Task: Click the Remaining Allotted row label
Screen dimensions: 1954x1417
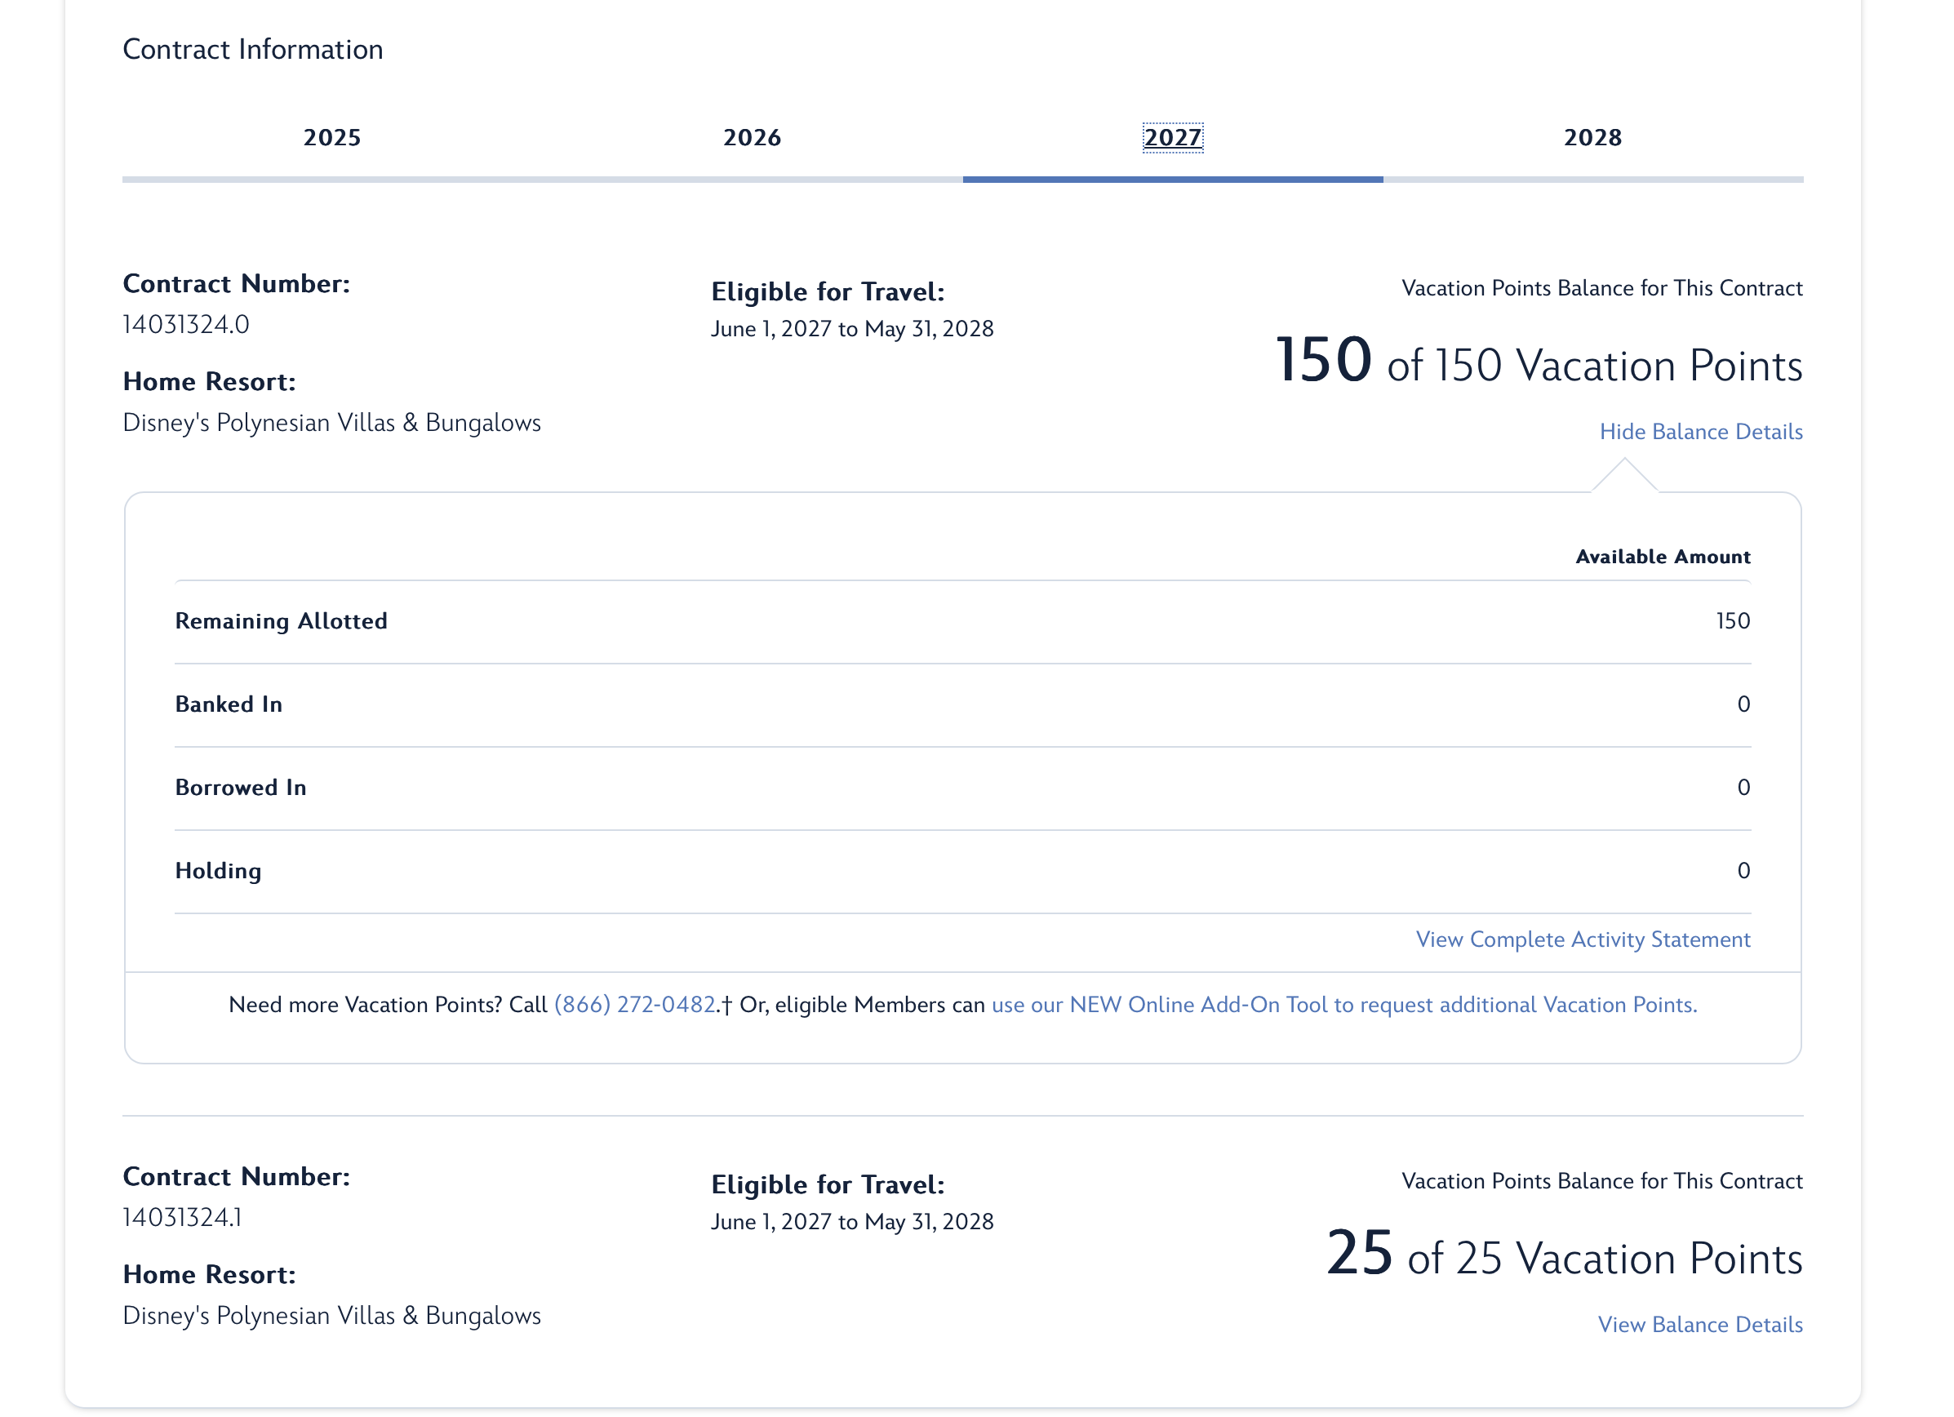Action: (x=281, y=621)
